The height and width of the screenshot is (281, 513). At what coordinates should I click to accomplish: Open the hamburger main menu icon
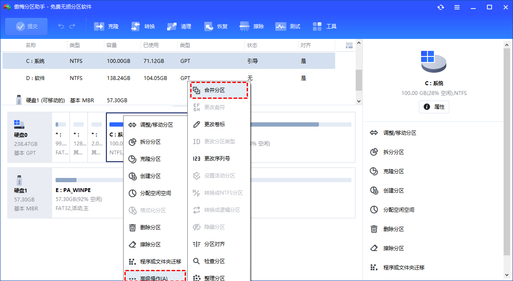[457, 7]
